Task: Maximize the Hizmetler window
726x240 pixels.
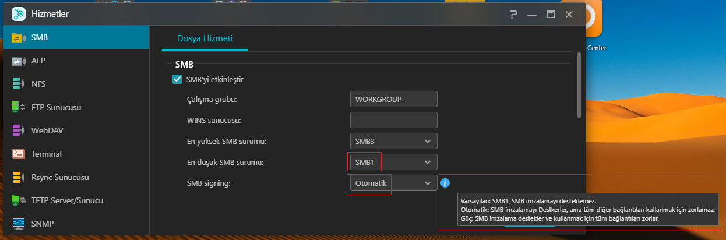Action: coord(550,14)
